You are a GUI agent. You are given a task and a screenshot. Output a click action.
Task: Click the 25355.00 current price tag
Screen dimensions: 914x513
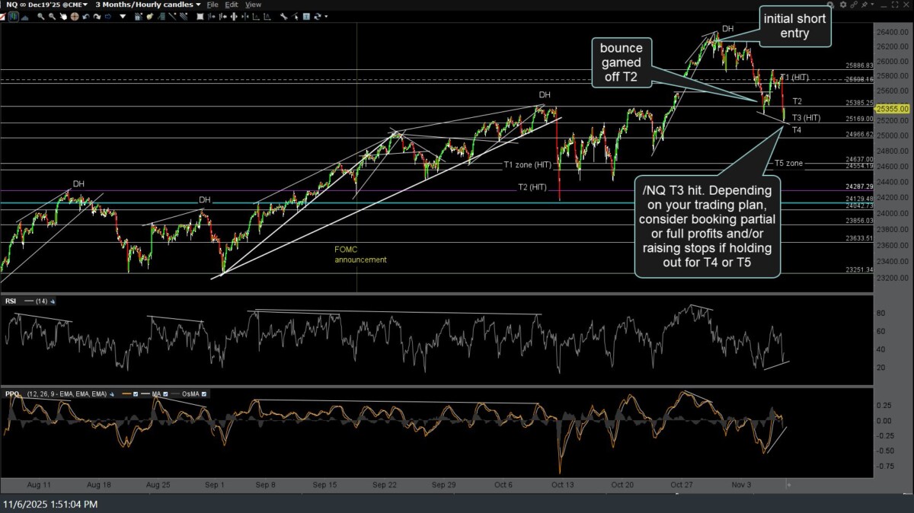coord(894,109)
